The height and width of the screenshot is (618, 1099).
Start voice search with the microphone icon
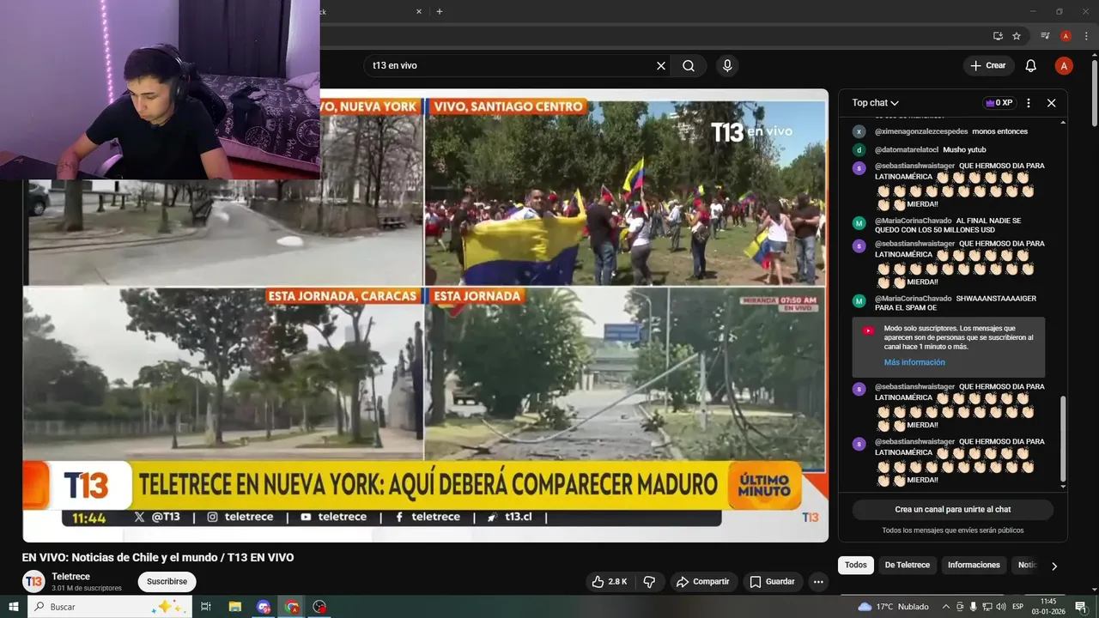click(727, 66)
